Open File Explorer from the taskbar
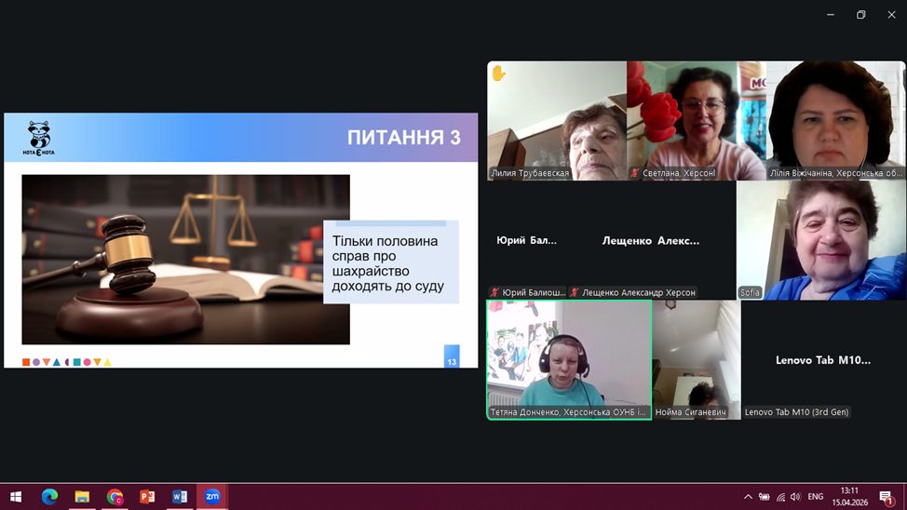This screenshot has width=907, height=510. 82,496
